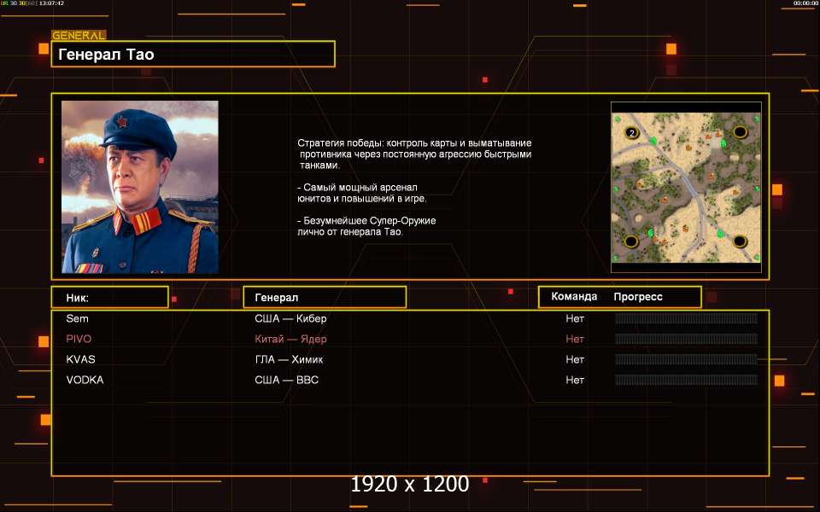Click the loading progress bar for VODKA

[686, 380]
